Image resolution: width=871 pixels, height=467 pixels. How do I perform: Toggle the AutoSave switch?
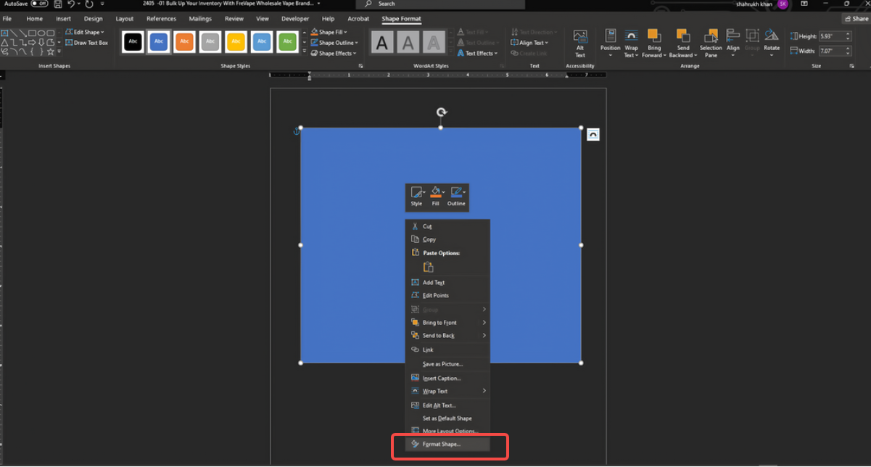[39, 4]
